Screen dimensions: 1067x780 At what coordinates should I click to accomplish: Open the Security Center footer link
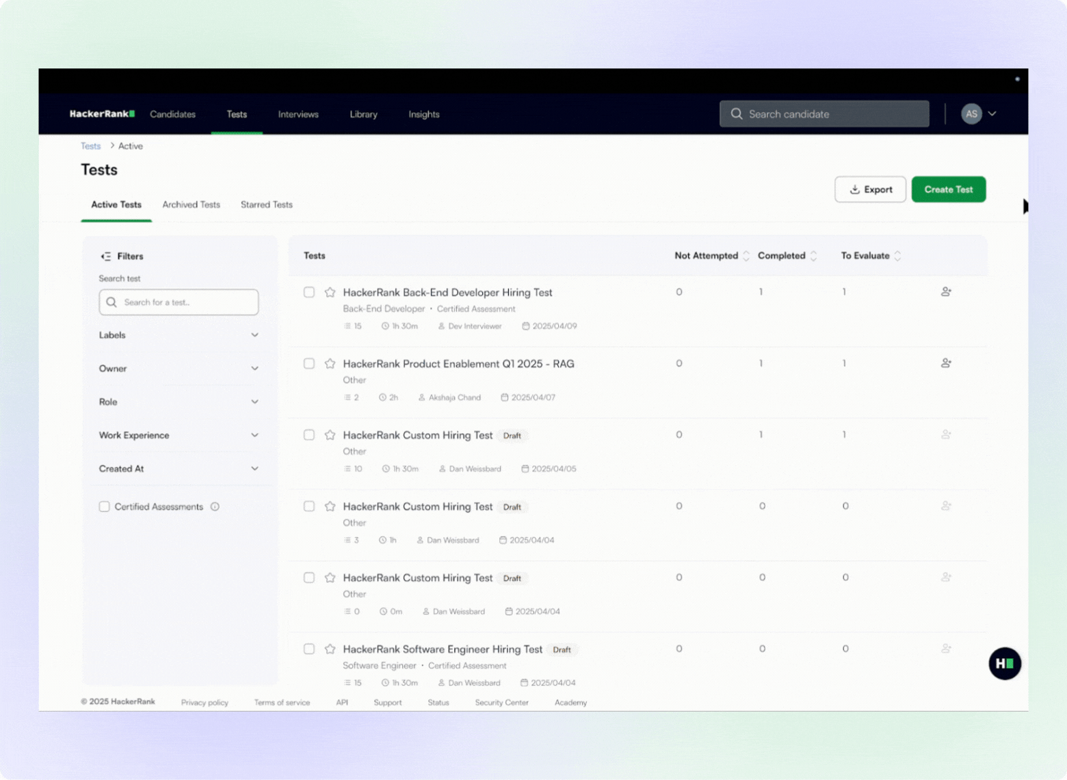pos(501,703)
